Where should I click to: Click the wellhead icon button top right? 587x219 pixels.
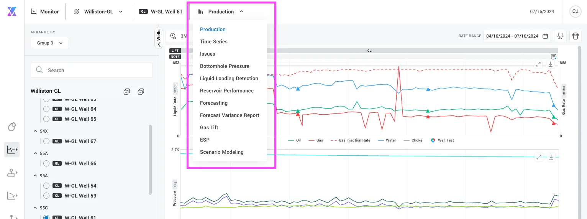575,36
